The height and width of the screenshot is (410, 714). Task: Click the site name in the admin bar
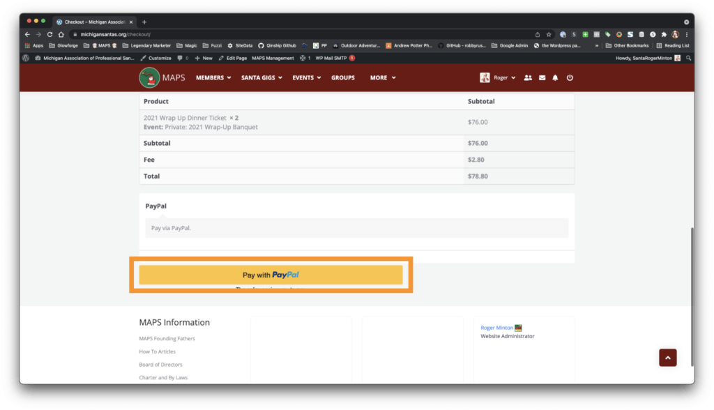coord(84,59)
